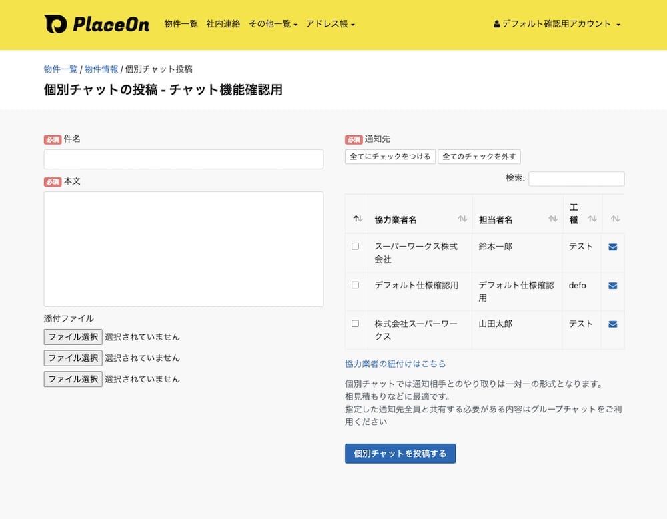Check the デフォルト仕様確認用 row checkbox
The width and height of the screenshot is (667, 519).
pos(356,285)
